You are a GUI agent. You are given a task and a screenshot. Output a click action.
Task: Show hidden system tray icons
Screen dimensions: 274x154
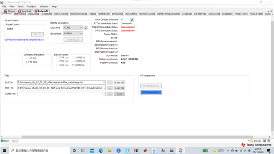(x=228, y=151)
